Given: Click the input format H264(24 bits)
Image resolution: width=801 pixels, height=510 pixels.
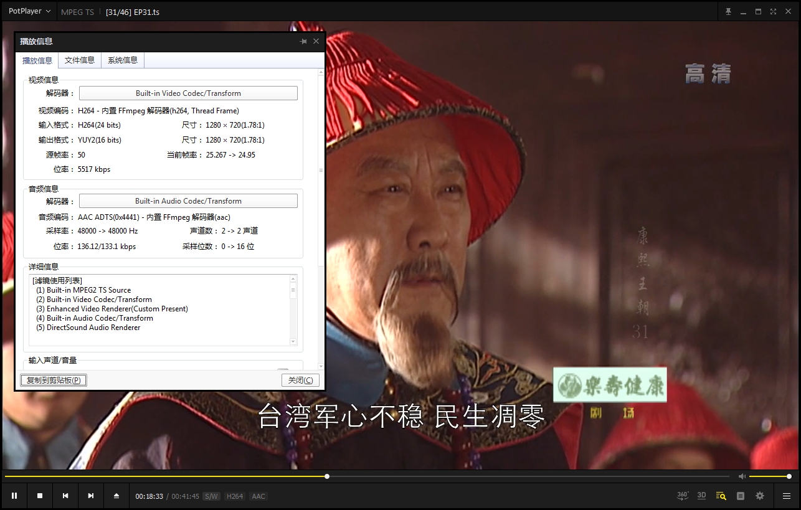Looking at the screenshot, I should [99, 125].
